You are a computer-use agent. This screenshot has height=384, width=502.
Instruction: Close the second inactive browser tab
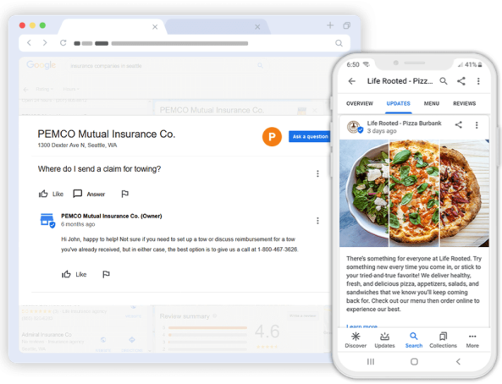[257, 27]
